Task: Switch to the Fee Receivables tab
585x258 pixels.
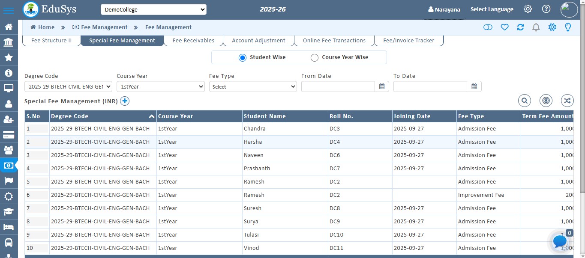Action: tap(193, 40)
